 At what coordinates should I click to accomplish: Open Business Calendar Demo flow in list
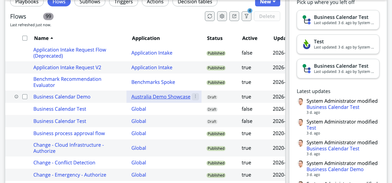(x=62, y=97)
